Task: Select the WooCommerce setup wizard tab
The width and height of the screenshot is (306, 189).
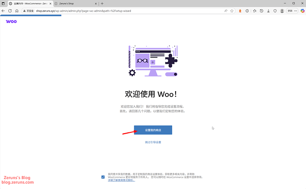Action: tap(31, 4)
